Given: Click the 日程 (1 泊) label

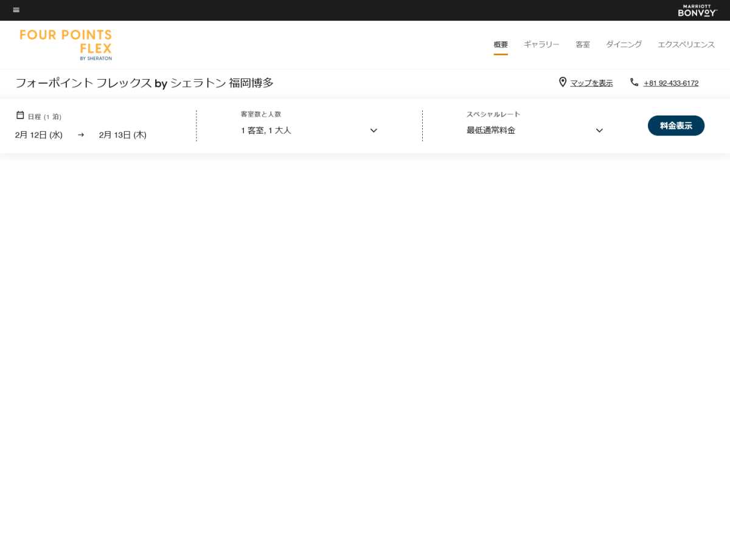Looking at the screenshot, I should point(44,117).
